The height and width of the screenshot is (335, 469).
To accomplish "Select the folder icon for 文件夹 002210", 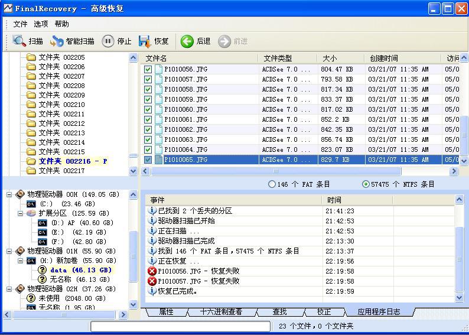I will click(x=31, y=105).
